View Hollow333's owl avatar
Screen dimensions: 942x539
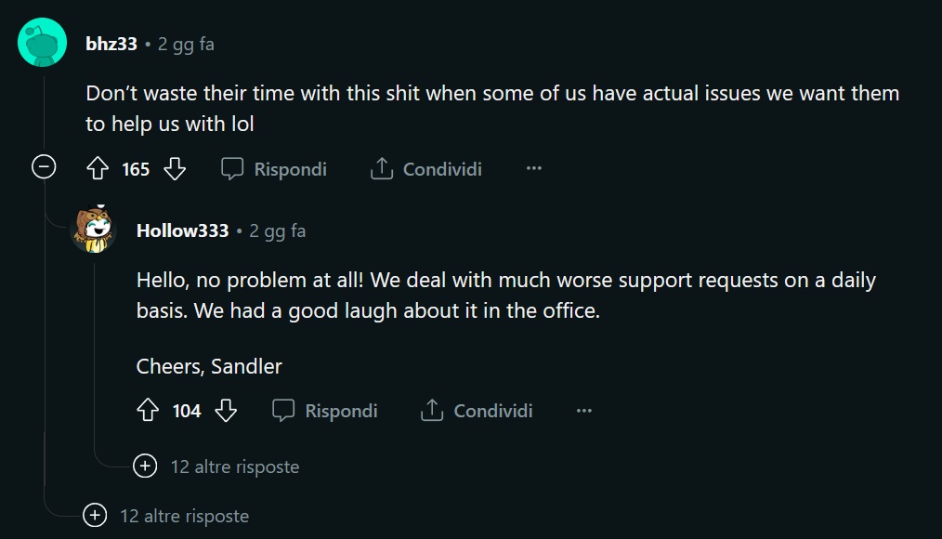[94, 229]
